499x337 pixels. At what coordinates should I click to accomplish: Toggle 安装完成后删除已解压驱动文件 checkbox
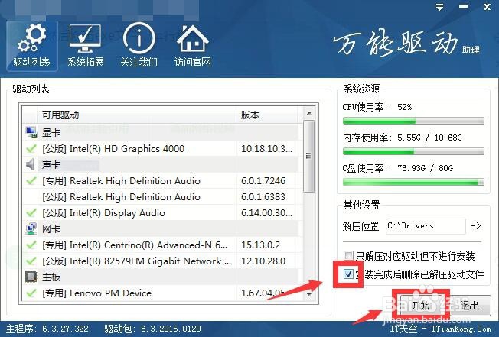[x=348, y=274]
